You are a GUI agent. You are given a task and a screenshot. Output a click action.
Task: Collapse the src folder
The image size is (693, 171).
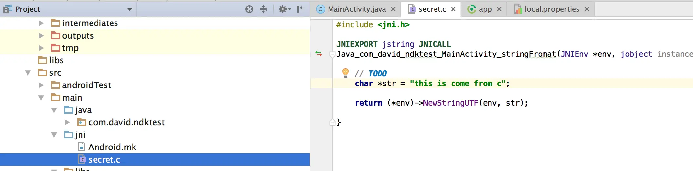(28, 73)
